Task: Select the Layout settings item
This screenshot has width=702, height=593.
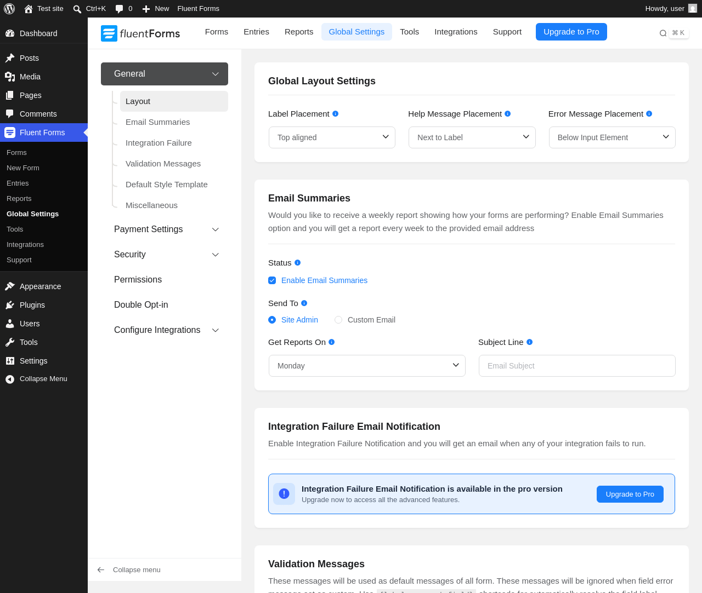Action: tap(174, 101)
